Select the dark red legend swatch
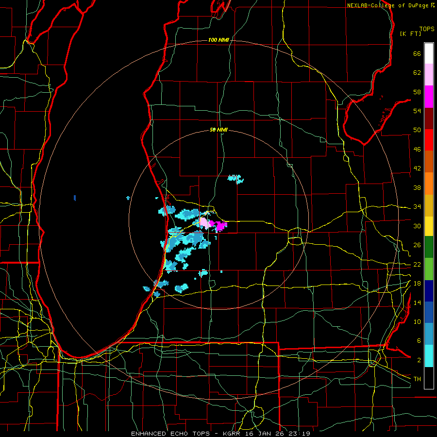Image resolution: width=437 pixels, height=437 pixels. [x=429, y=118]
